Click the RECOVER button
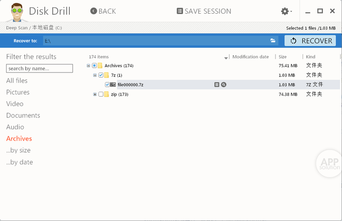Screen dimensions: 342x221 tap(310, 41)
